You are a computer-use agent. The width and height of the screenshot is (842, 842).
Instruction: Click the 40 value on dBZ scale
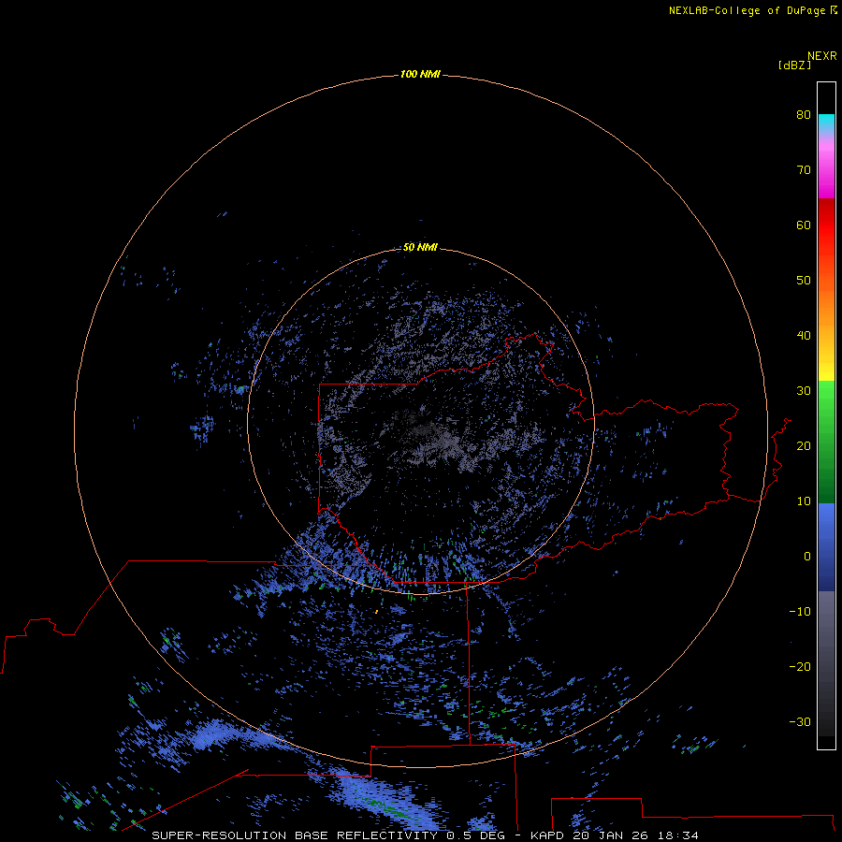point(804,336)
